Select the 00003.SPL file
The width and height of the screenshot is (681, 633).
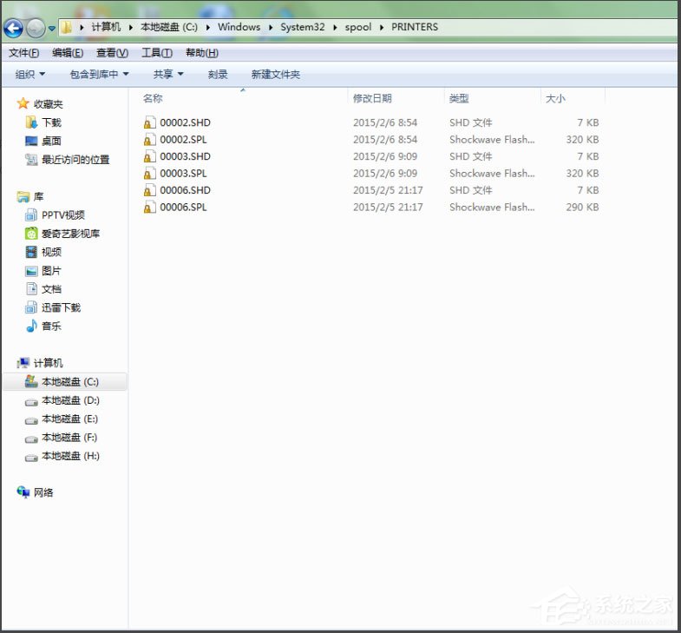click(x=183, y=174)
